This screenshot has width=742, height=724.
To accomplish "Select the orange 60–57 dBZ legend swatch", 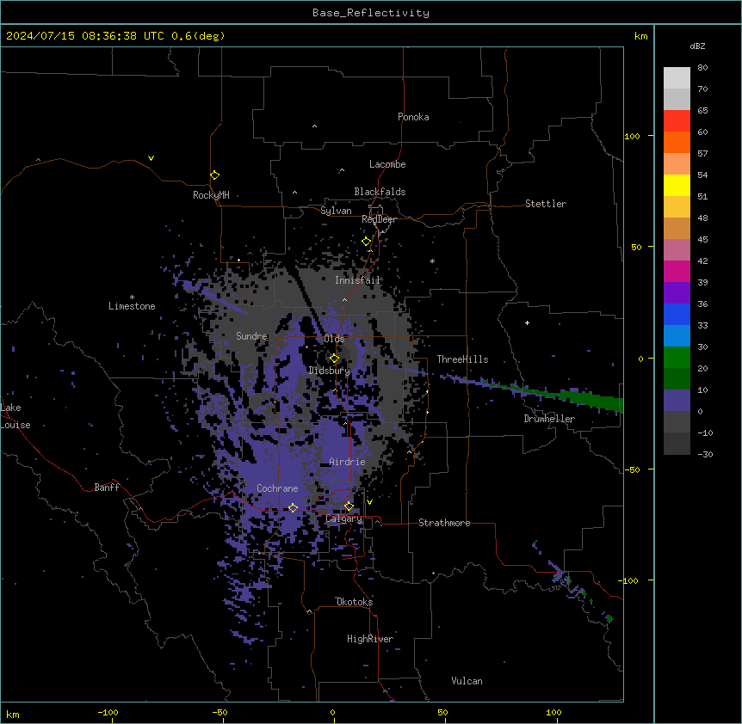I will click(677, 142).
